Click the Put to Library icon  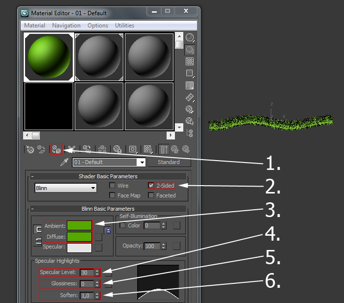click(x=117, y=149)
